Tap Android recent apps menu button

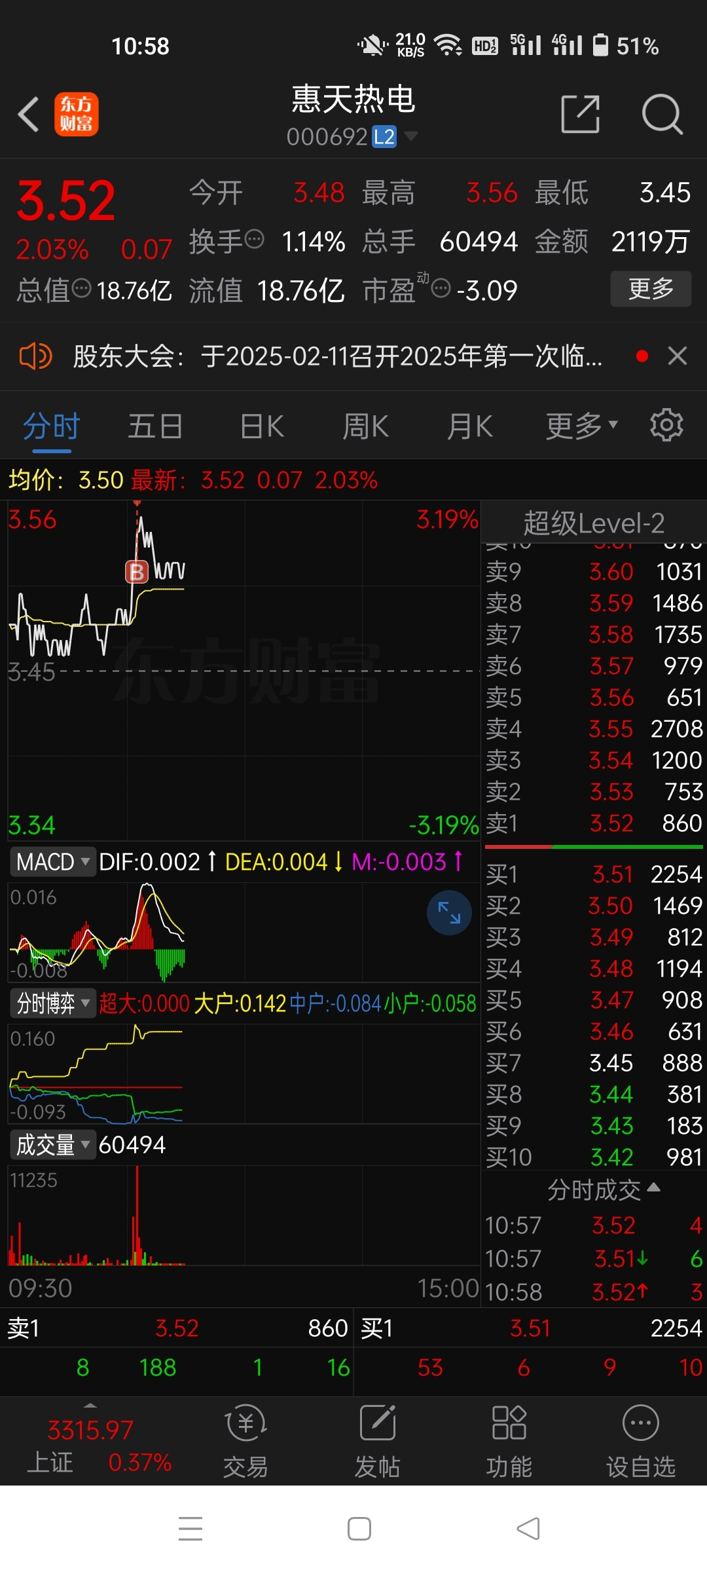coord(190,1529)
